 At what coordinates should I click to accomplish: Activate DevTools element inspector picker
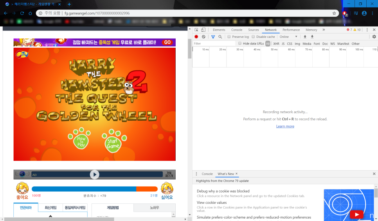tap(196, 30)
